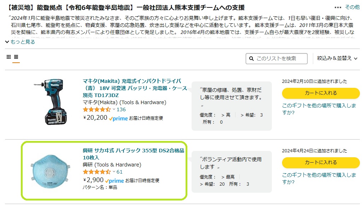Click prime badge on Koken mask item
The width and height of the screenshot is (362, 209).
(x=115, y=181)
